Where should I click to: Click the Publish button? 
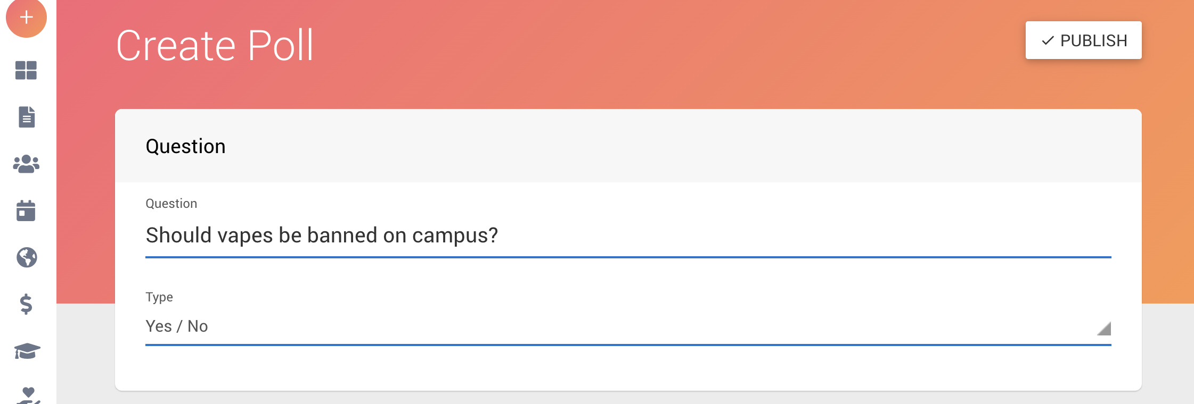tap(1083, 40)
